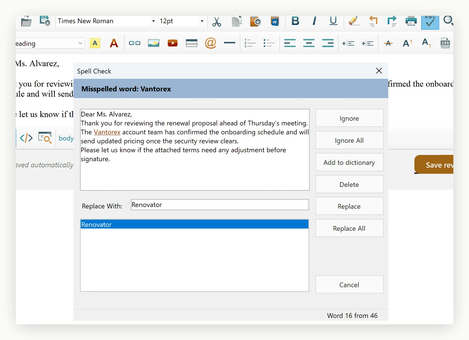
Task: Toggle the numbered list
Action: coord(250,43)
